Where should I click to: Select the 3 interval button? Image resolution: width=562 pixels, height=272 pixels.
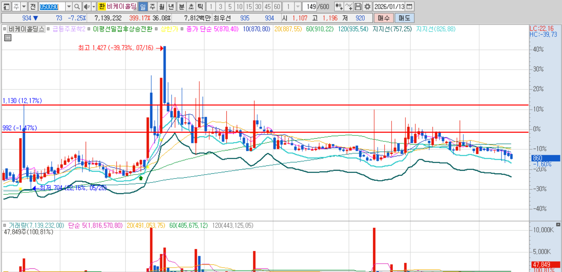tap(221, 6)
